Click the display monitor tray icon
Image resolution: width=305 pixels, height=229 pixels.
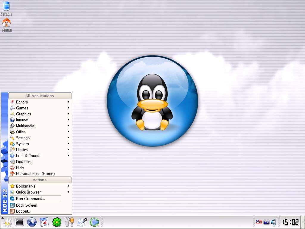[266, 222]
